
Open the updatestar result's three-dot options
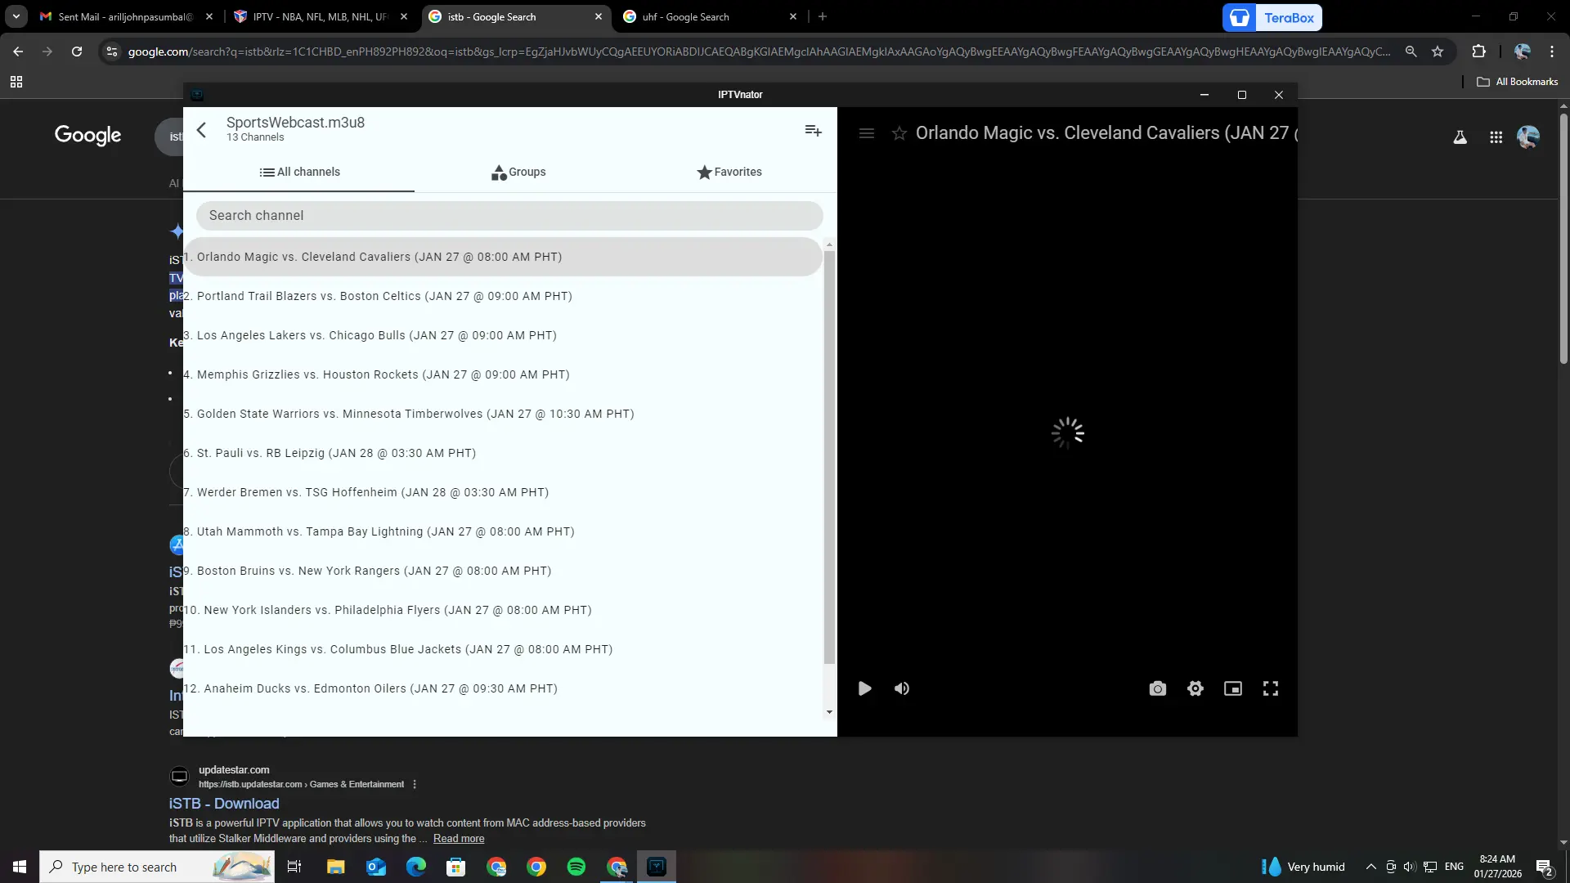(x=415, y=784)
